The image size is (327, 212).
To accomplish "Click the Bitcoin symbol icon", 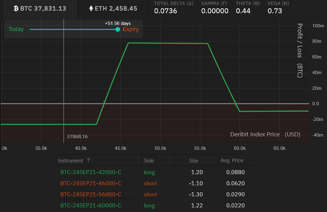I will pyautogui.click(x=16, y=9).
